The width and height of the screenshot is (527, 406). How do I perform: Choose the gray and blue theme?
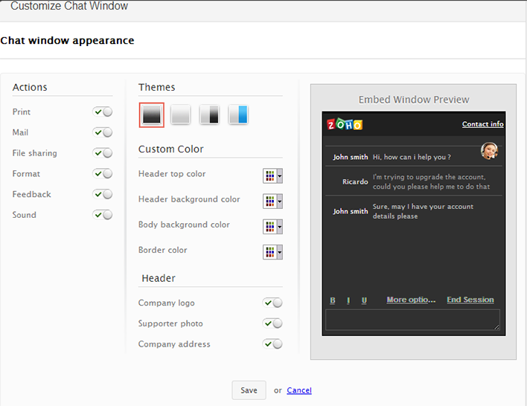coord(238,115)
